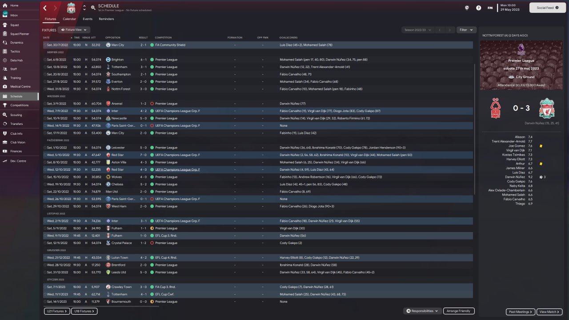
Task: Expand the Filter dropdown
Action: coord(466,30)
